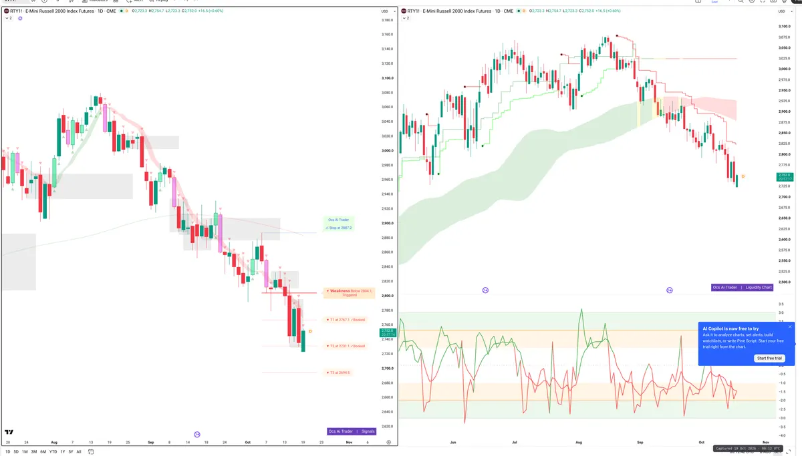Click green 2,752.0 price label on left axis

pos(387,331)
